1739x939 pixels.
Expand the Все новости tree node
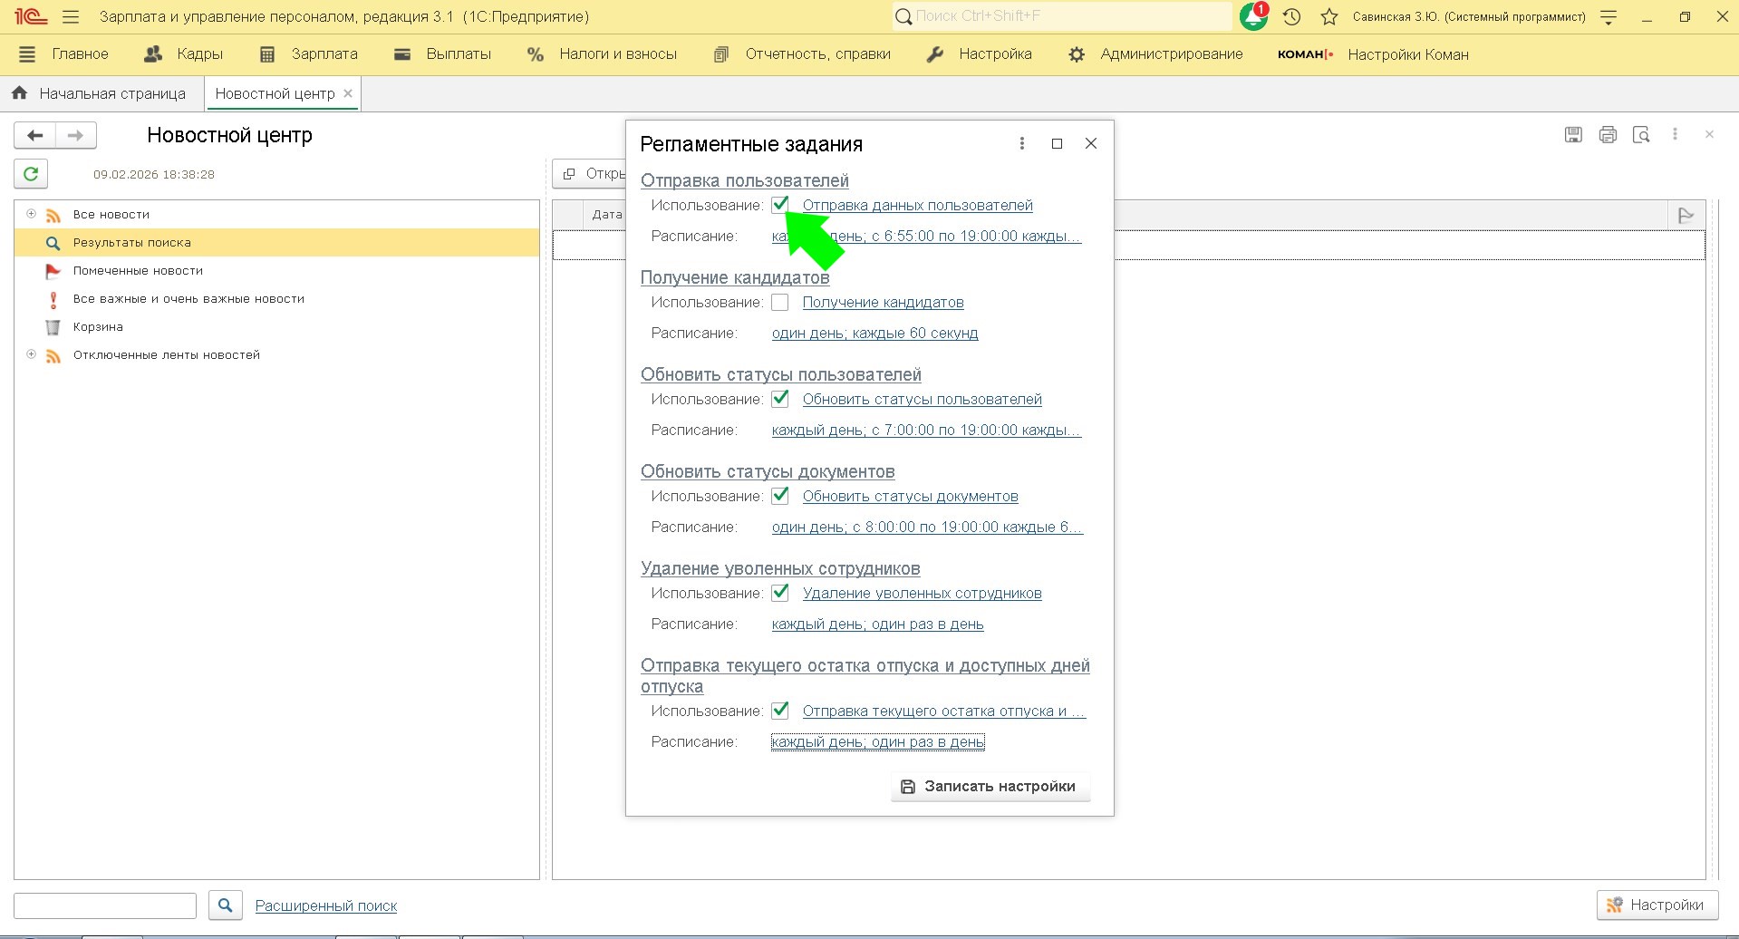(31, 214)
